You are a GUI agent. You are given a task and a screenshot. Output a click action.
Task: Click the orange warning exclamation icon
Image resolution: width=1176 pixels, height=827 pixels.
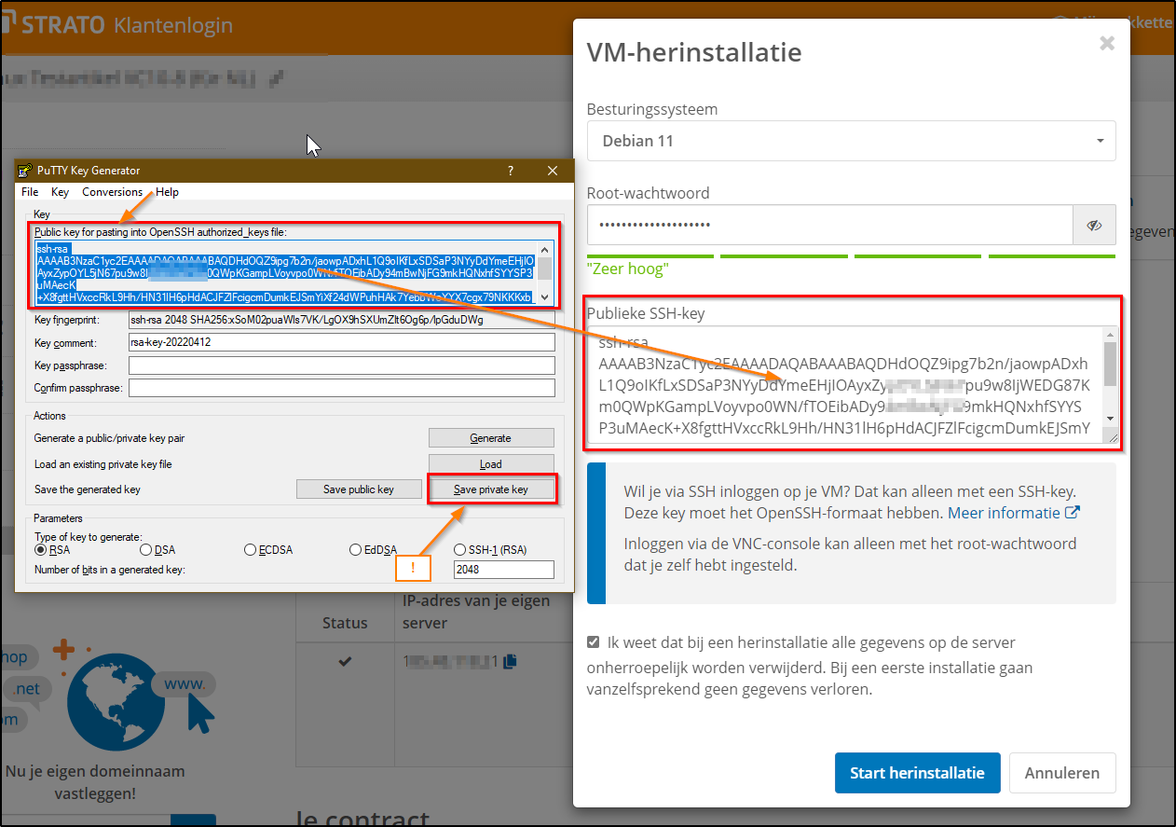(x=413, y=568)
